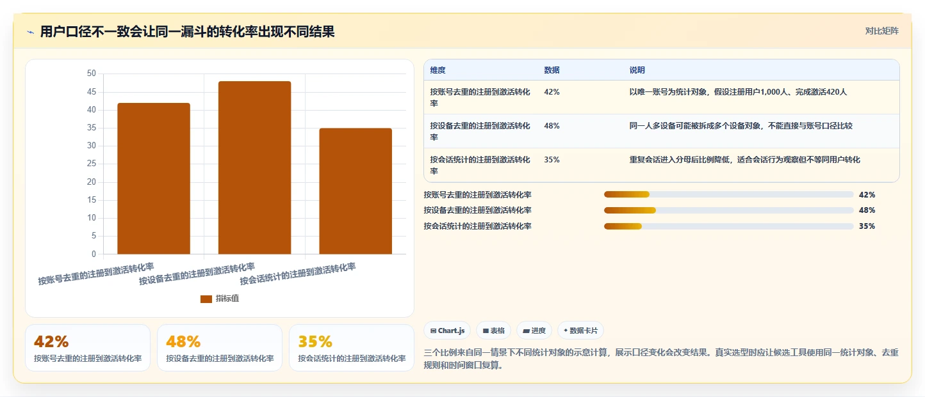Click the 进度 tag chip
This screenshot has height=397, width=925.
point(534,331)
